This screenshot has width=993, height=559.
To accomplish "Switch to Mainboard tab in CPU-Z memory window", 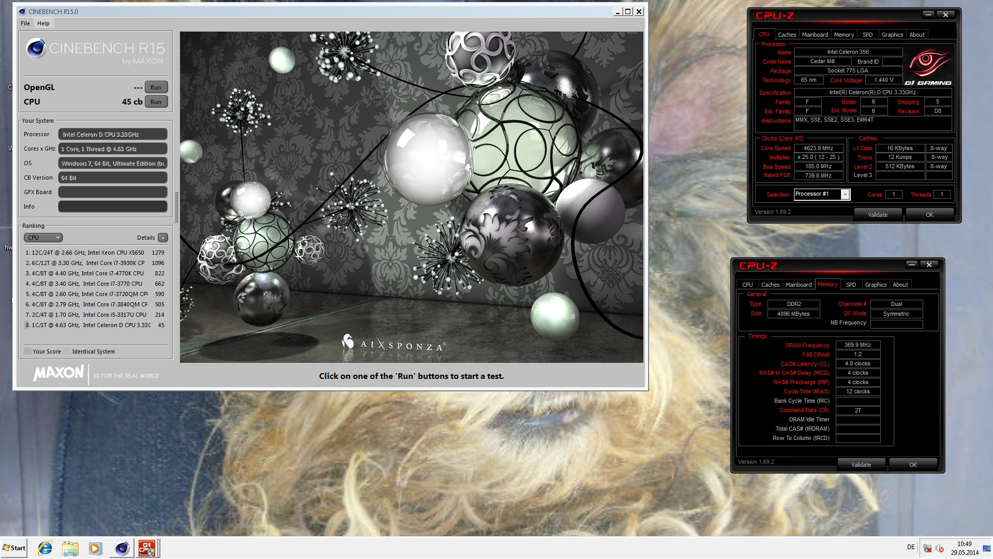I will (799, 285).
